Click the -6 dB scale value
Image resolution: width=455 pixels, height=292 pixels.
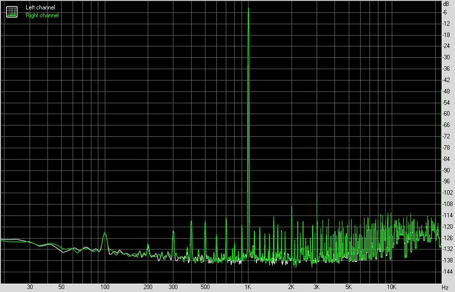click(445, 12)
